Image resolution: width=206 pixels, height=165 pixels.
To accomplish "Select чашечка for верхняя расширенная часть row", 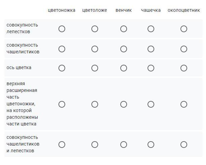I will pos(151,104).
